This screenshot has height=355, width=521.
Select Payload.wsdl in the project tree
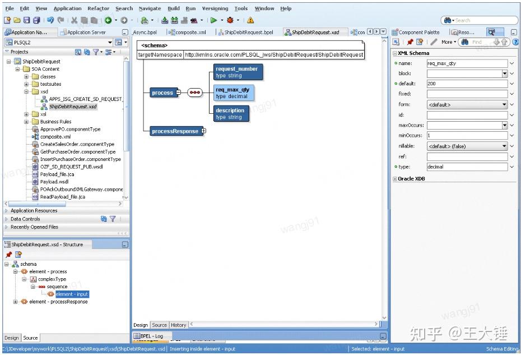point(54,182)
